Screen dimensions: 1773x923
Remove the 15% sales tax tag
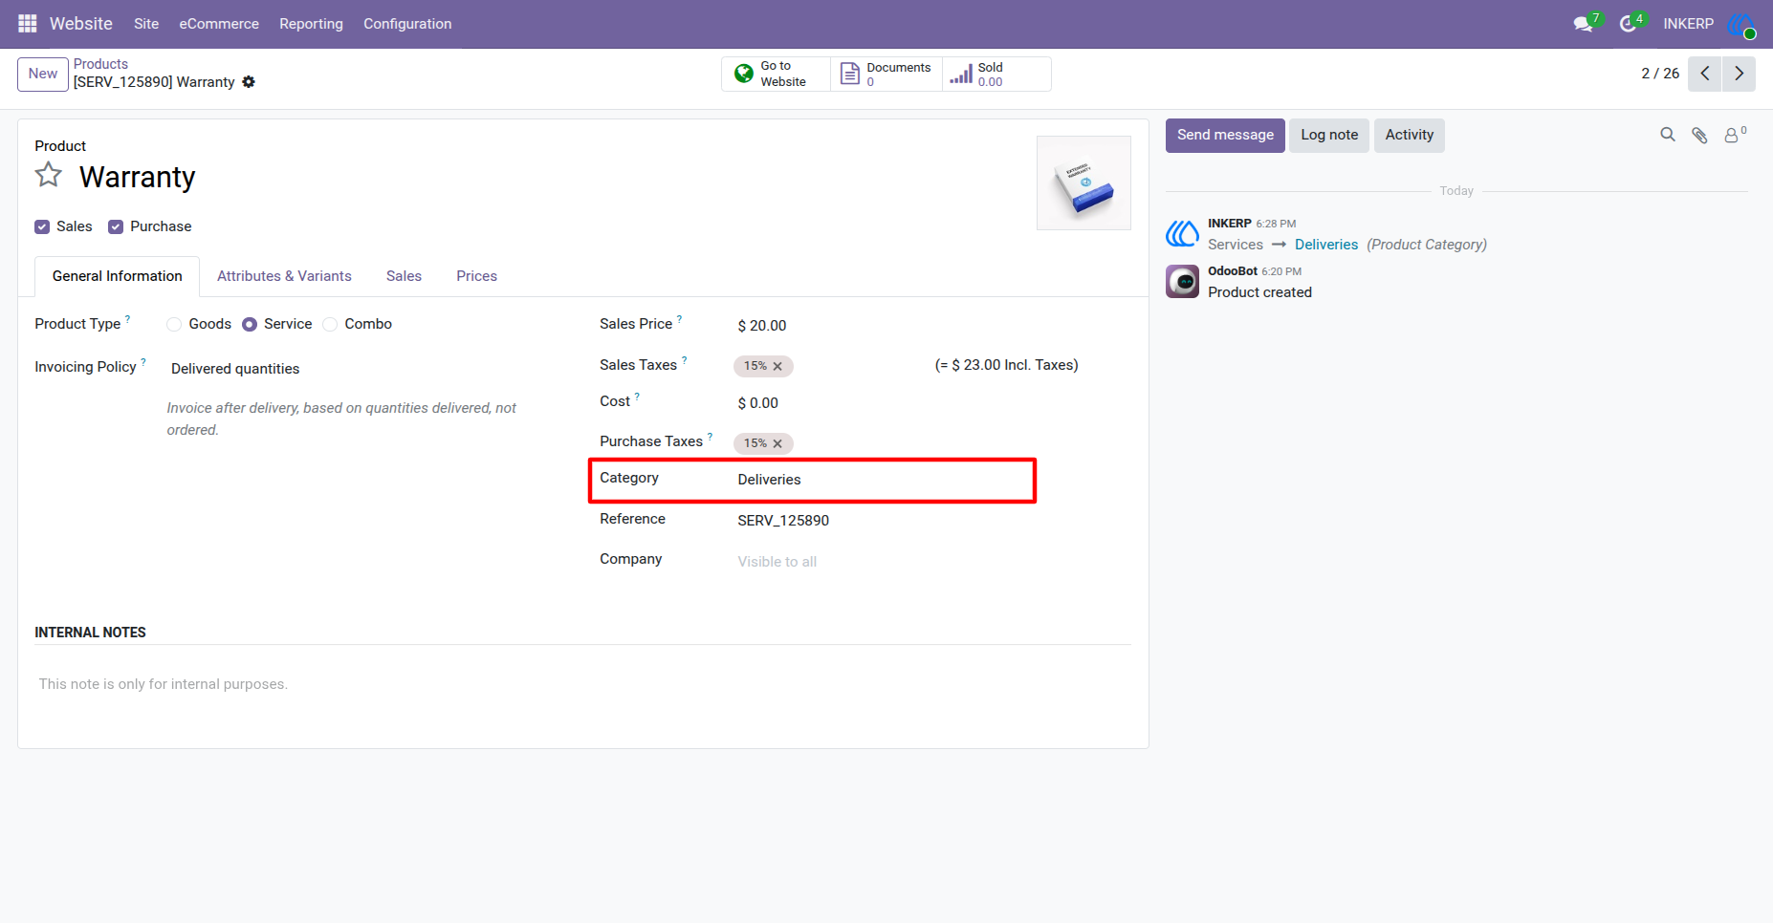click(x=777, y=366)
